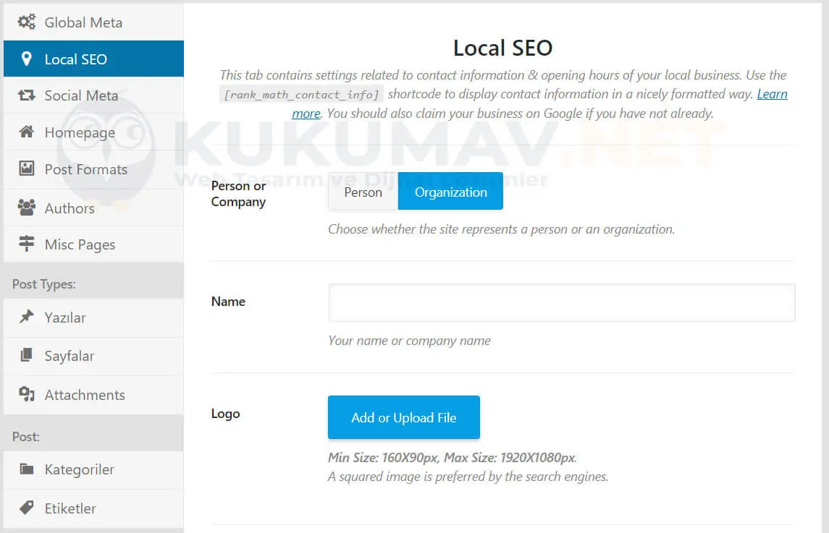The width and height of the screenshot is (829, 533).
Task: Click the 'Your name or company name' hint
Action: click(409, 341)
